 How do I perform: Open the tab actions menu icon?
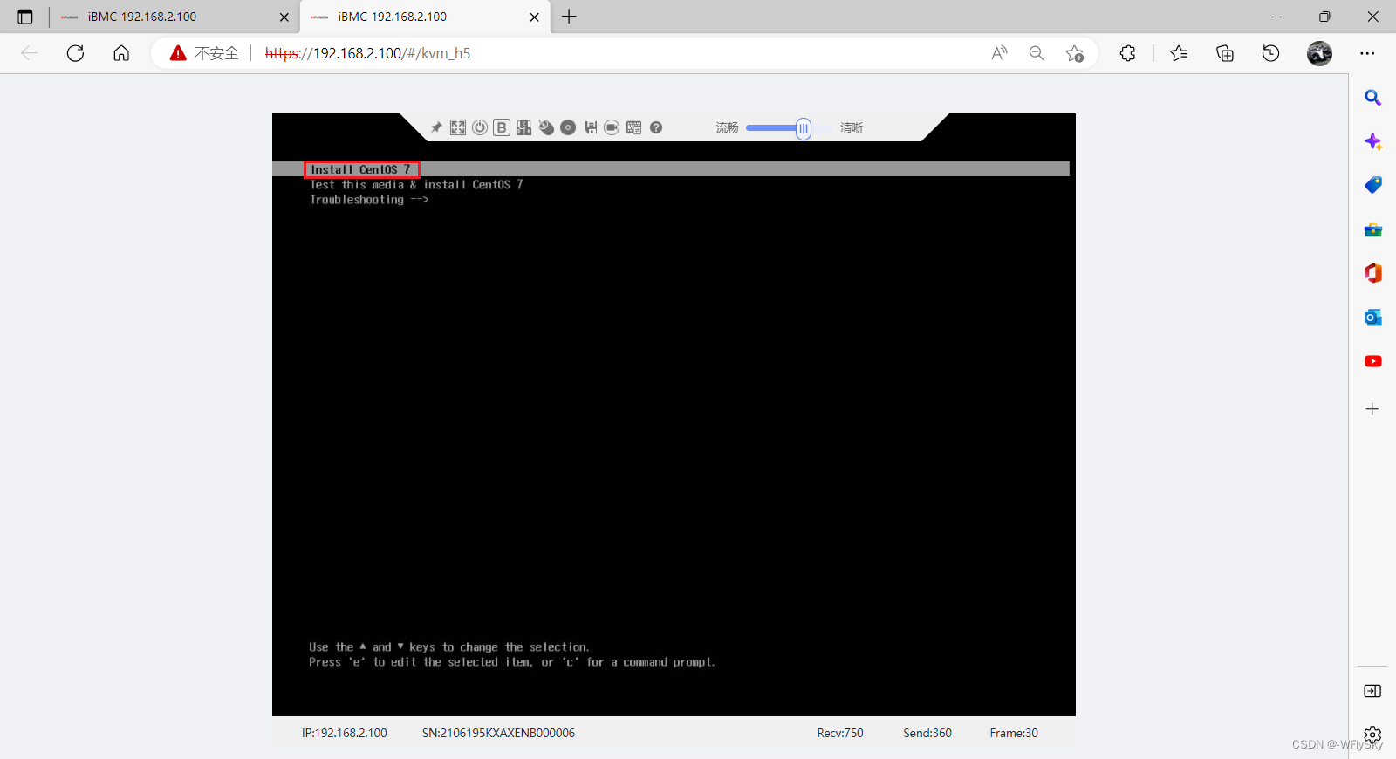click(x=25, y=17)
